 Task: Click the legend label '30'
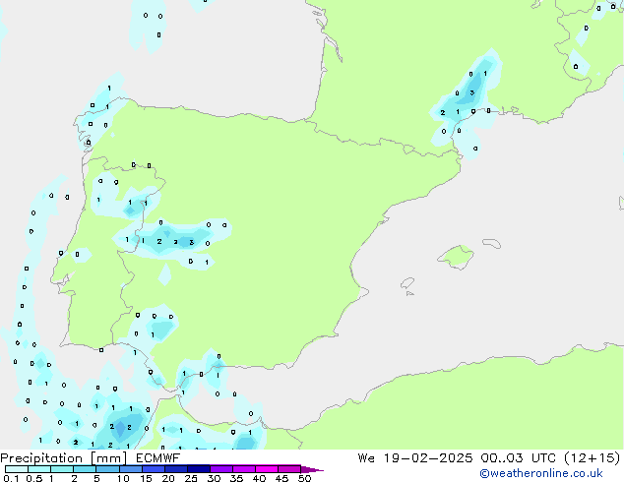click(214, 478)
